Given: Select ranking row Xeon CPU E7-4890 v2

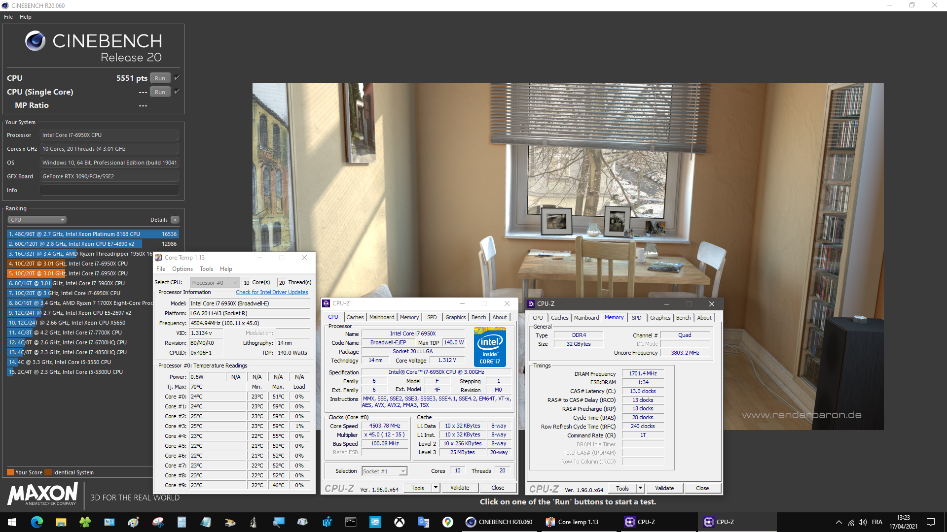Looking at the screenshot, I should pyautogui.click(x=93, y=244).
